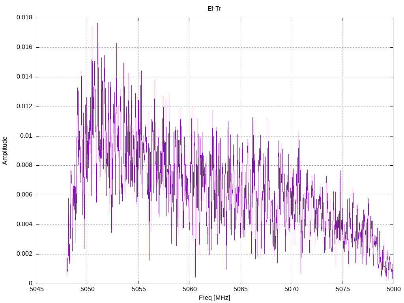
Task: Click the y-axis tick value 0.008
Action: click(24, 165)
